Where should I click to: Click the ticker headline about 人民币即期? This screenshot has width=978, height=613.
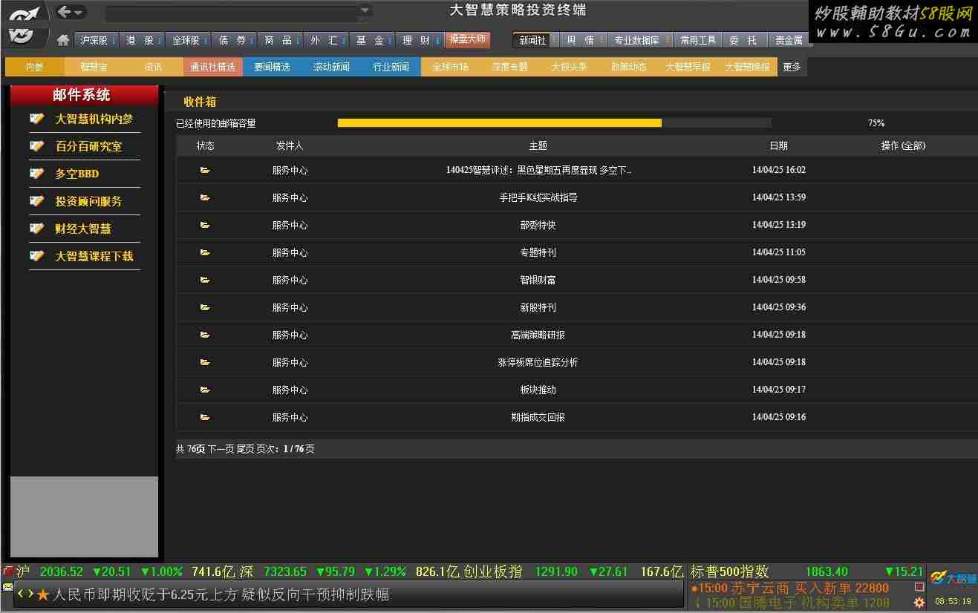tap(221, 594)
